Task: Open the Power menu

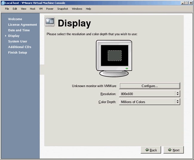Action: pyautogui.click(x=50, y=9)
